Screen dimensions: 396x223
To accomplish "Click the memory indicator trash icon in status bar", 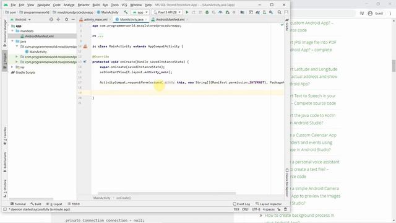I will 285,209.
